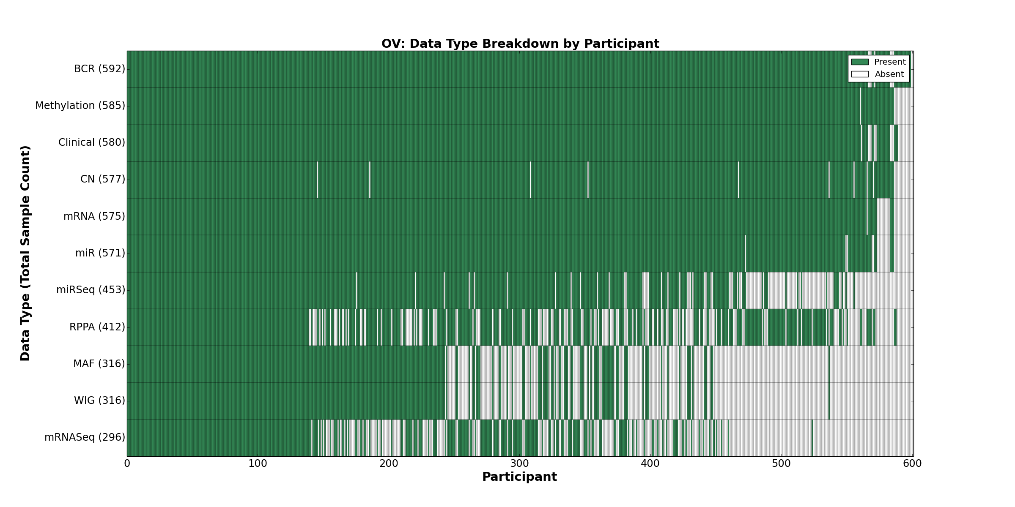
Task: Click the white Absent legend swatch
Action: (x=860, y=74)
